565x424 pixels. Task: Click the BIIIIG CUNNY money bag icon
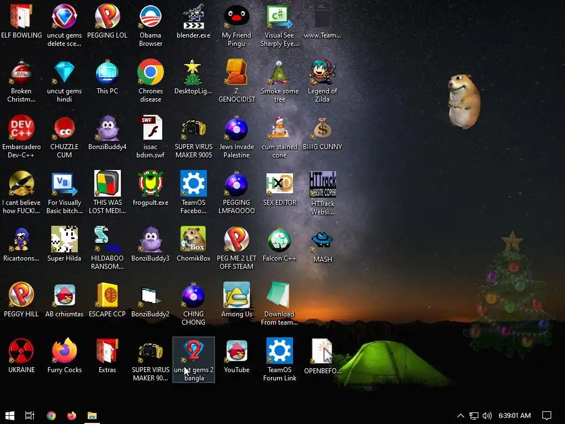point(322,128)
